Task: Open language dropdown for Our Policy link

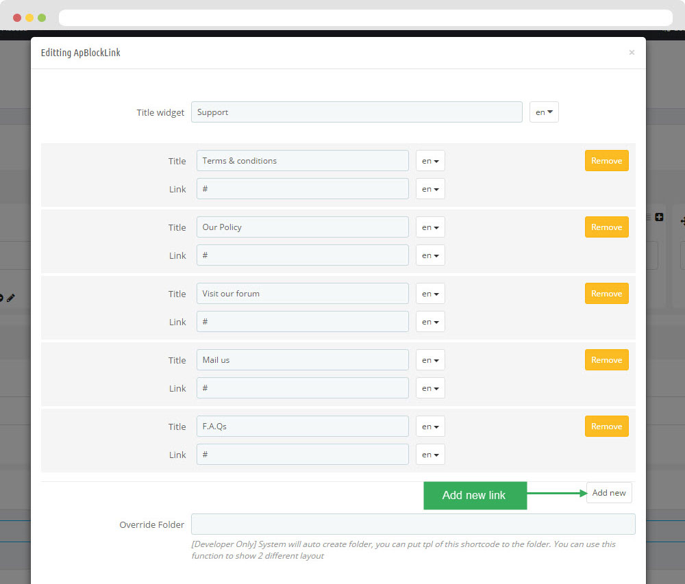Action: point(430,255)
